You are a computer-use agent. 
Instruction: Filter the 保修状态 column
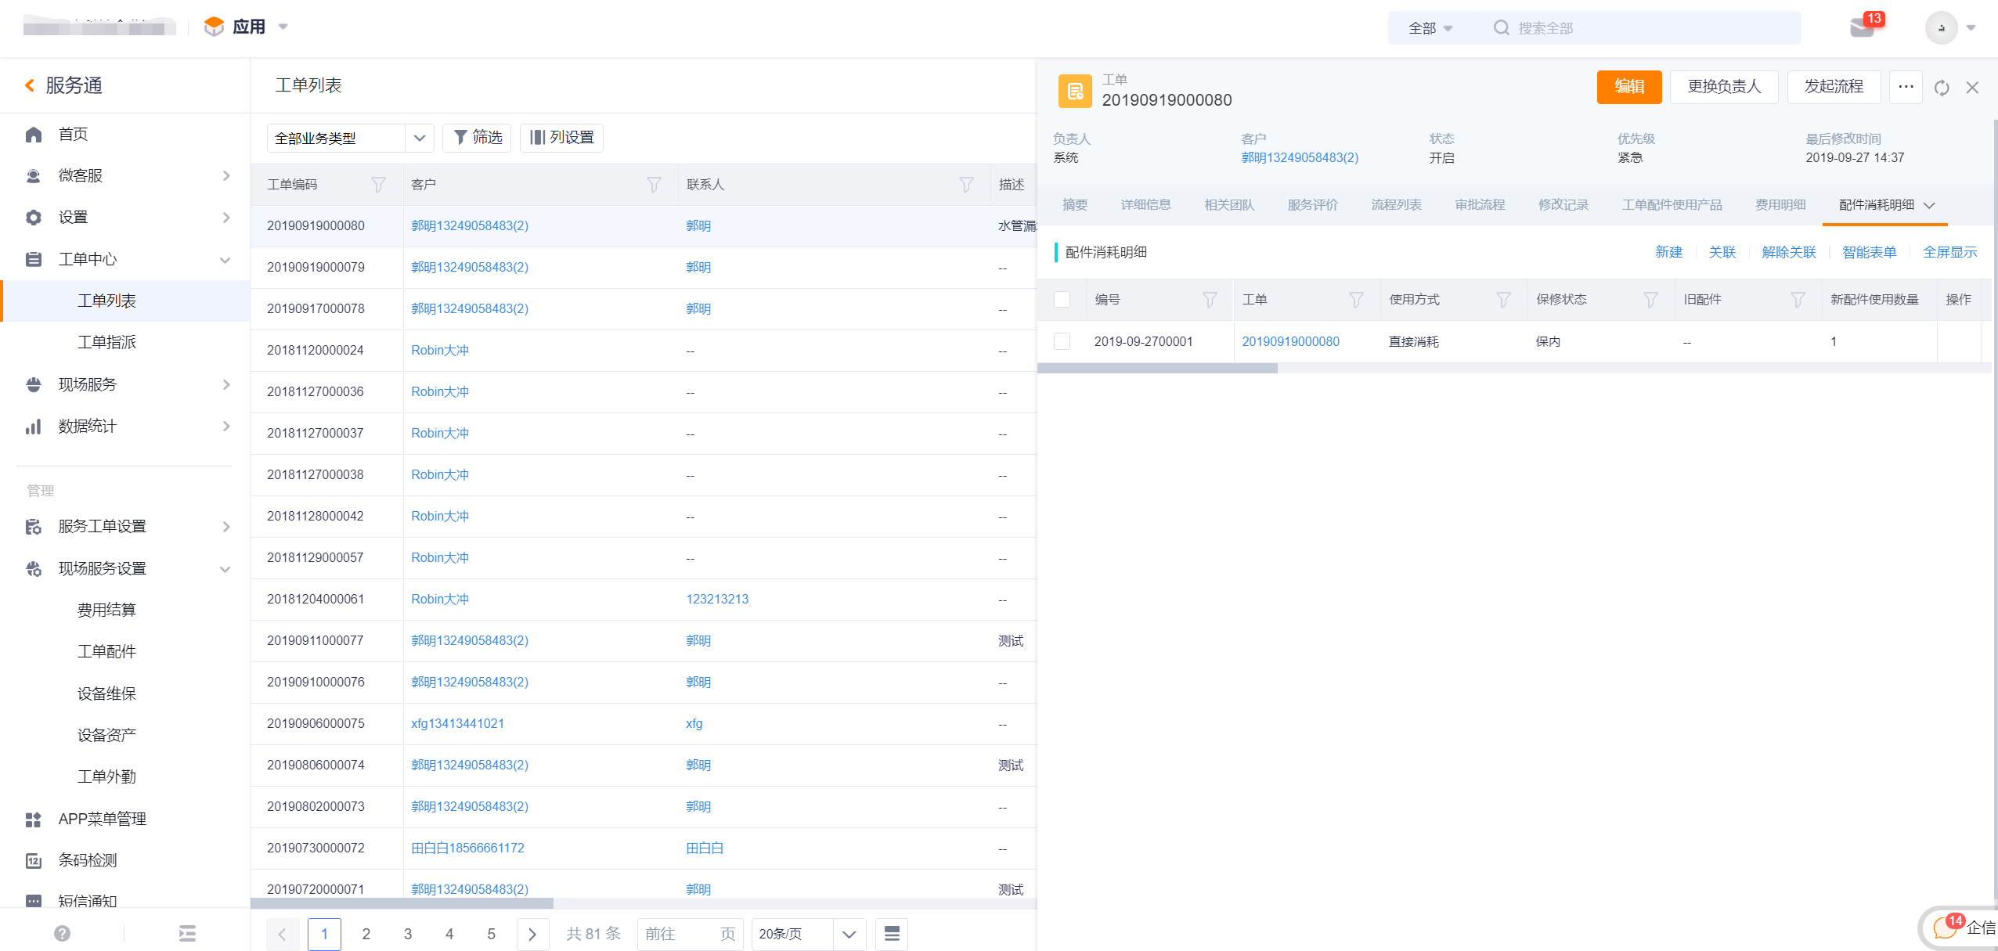(x=1650, y=300)
